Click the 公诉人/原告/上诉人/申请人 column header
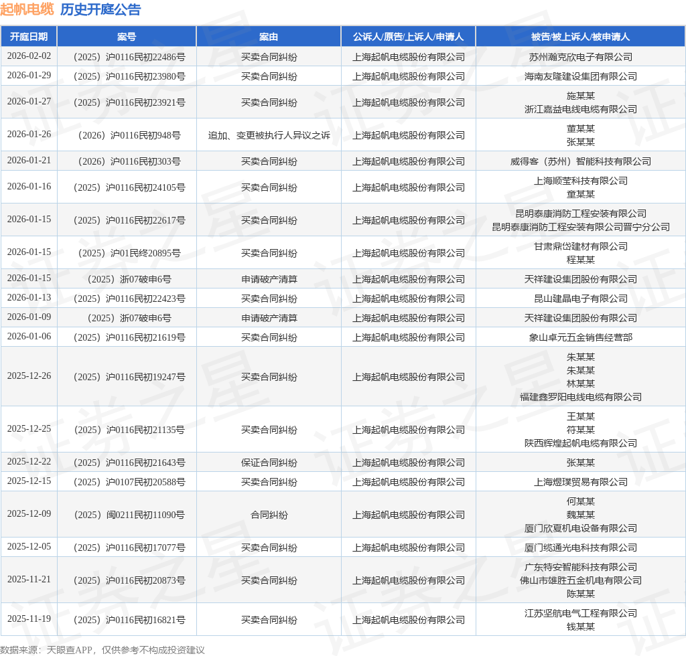This screenshot has height=656, width=686. 408,37
